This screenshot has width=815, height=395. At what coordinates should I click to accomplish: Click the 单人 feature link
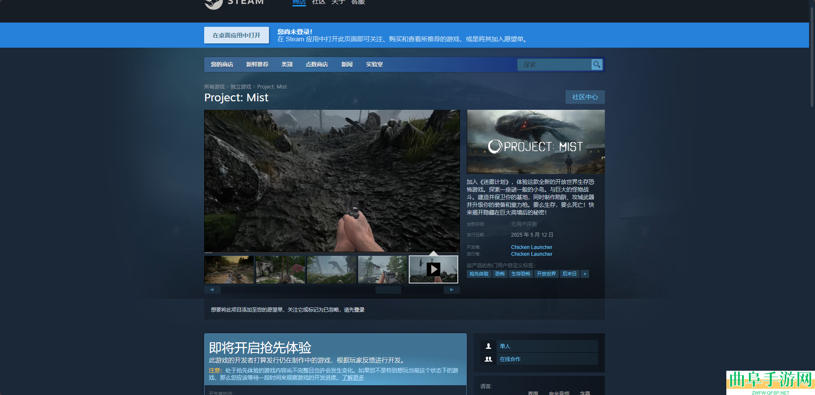[505, 346]
